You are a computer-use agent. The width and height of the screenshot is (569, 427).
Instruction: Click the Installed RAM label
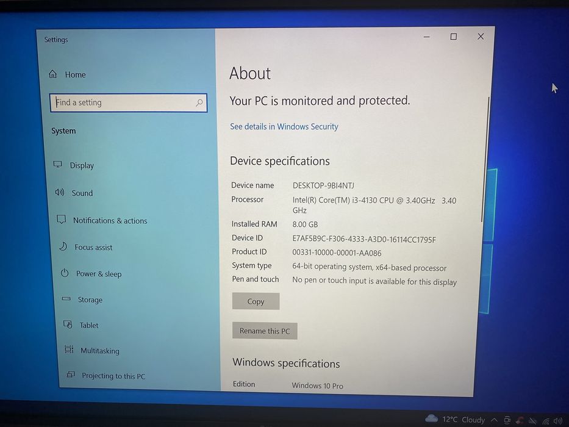tap(254, 224)
